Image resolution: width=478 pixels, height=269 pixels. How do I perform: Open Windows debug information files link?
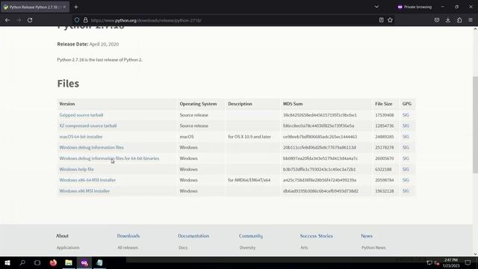pos(91,147)
